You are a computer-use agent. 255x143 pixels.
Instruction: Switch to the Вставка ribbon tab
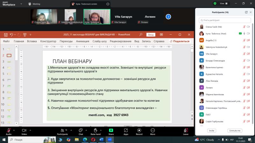click(32, 41)
